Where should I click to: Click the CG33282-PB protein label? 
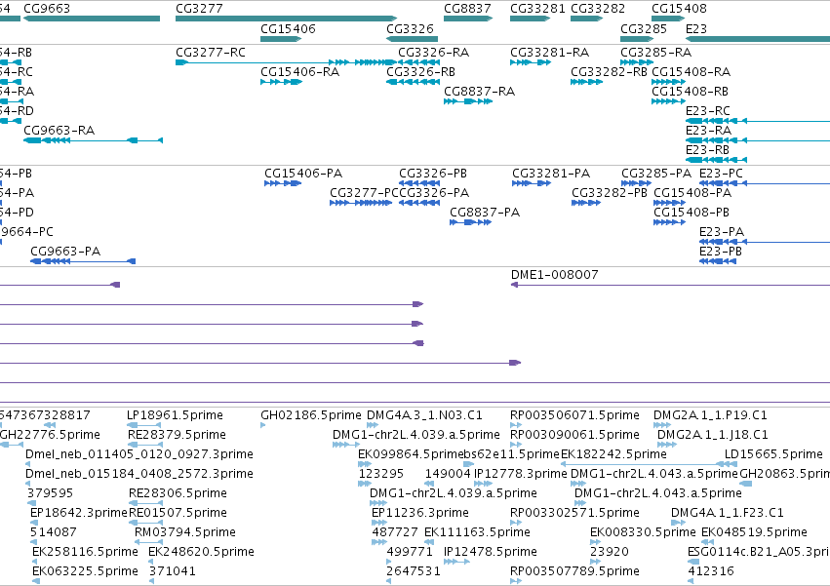tap(610, 193)
